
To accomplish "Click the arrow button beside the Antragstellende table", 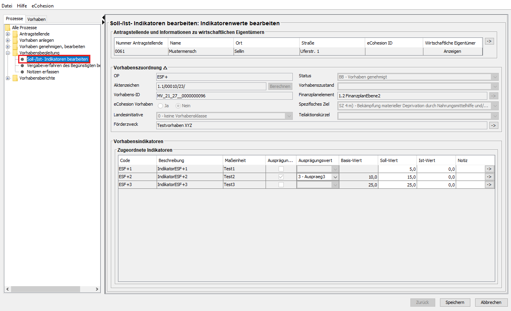I will coord(489,41).
